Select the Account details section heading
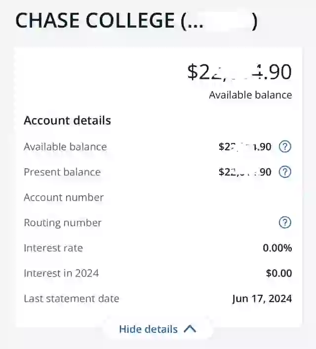The height and width of the screenshot is (349, 316). pos(67,120)
